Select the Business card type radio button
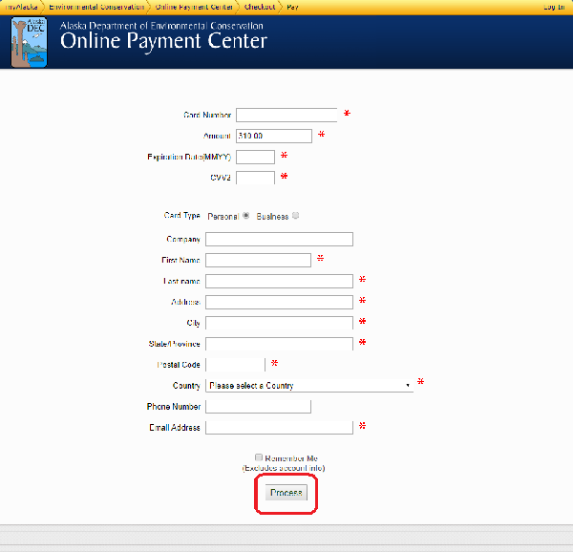 (295, 216)
